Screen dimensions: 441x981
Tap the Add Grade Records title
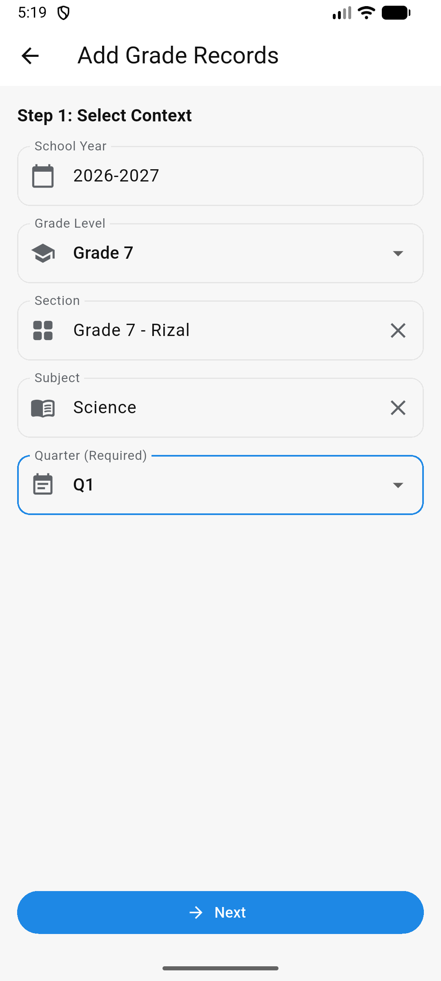click(178, 56)
